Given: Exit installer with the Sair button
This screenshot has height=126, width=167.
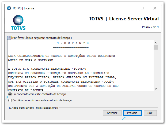Looking at the screenshot, I should (150, 113).
